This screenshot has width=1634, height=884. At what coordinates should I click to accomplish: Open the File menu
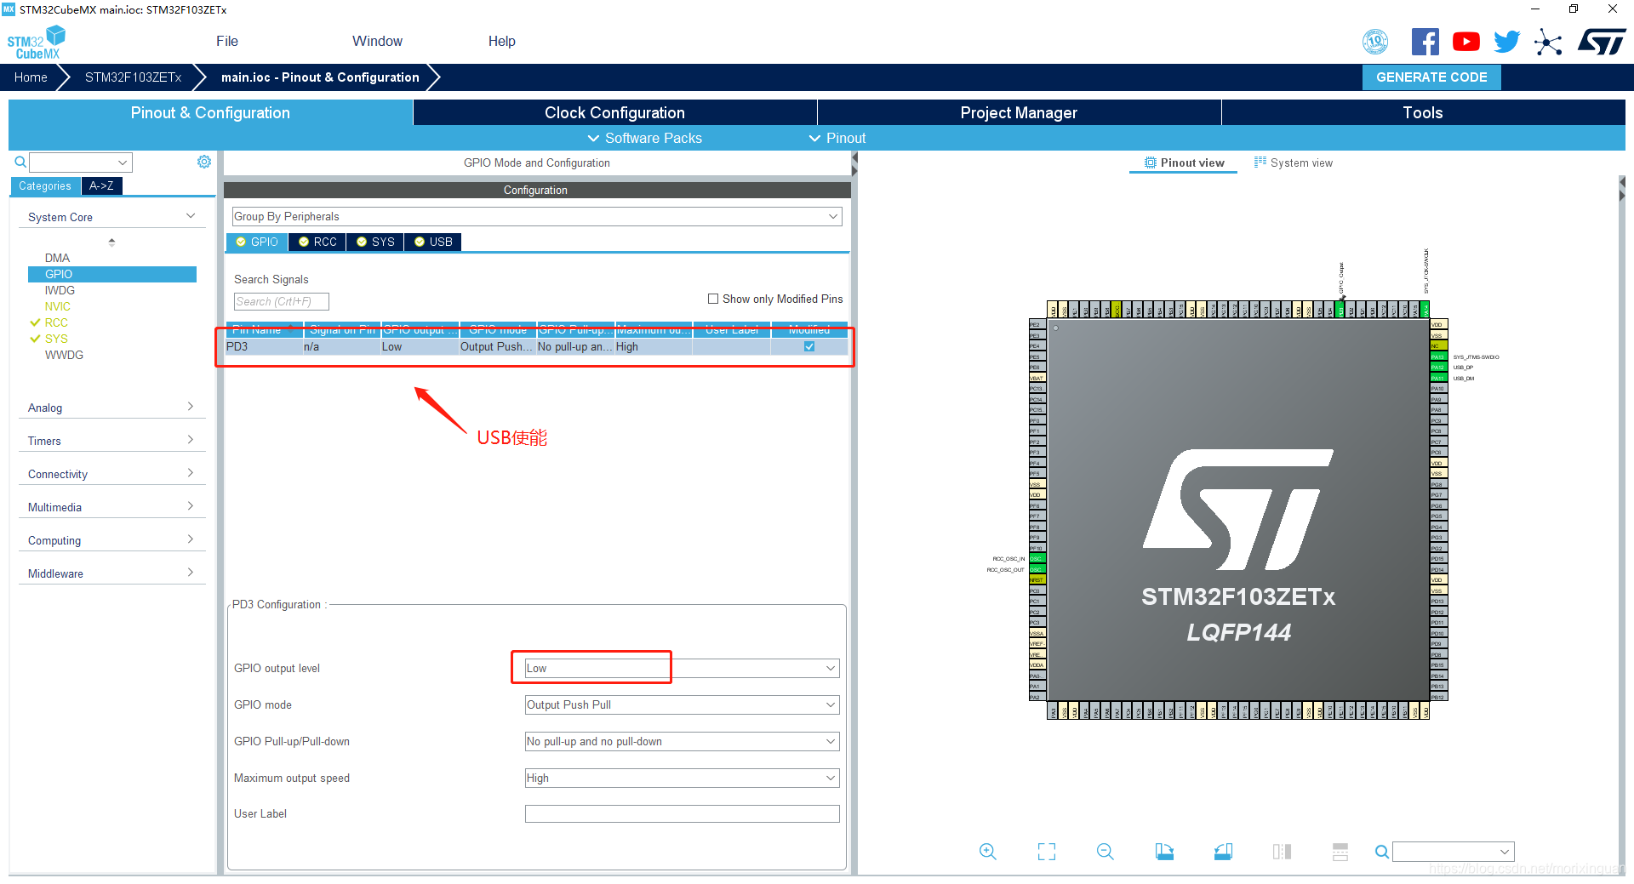(226, 41)
